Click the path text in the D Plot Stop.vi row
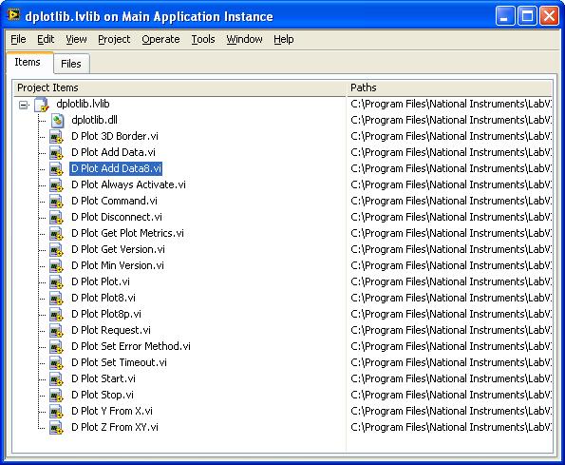Viewport: 565px width, 465px height. pyautogui.click(x=451, y=395)
